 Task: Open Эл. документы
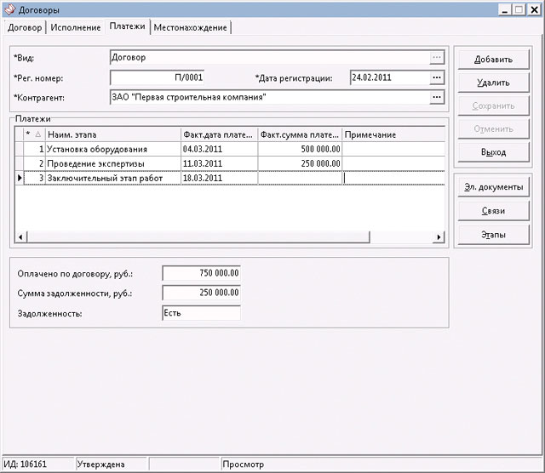pyautogui.click(x=493, y=187)
